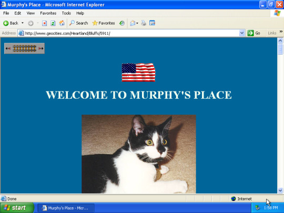Image resolution: width=284 pixels, height=213 pixels.
Task: Click the vertical scrollbar thumb
Action: [x=280, y=49]
